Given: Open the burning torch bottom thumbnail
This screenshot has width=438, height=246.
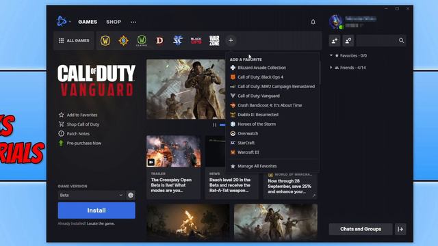Looking at the screenshot, I should [x=188, y=222].
